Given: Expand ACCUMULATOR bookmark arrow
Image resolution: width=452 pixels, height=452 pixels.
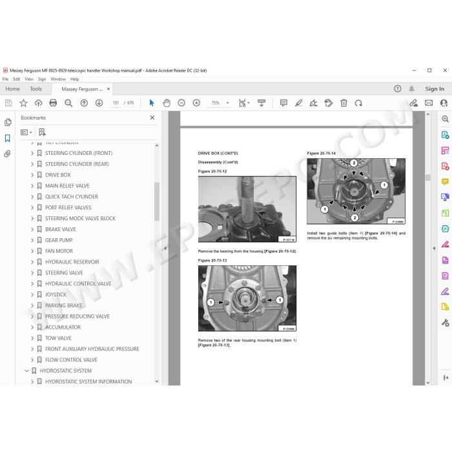Looking at the screenshot, I should 32,327.
